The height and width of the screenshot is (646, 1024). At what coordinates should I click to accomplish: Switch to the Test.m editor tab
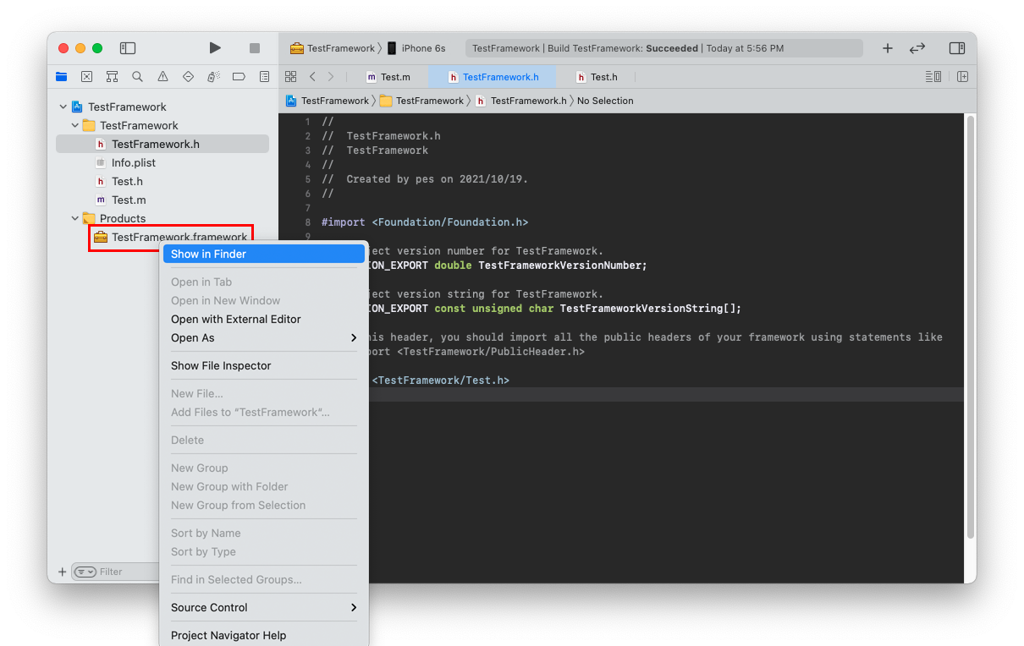(x=388, y=77)
